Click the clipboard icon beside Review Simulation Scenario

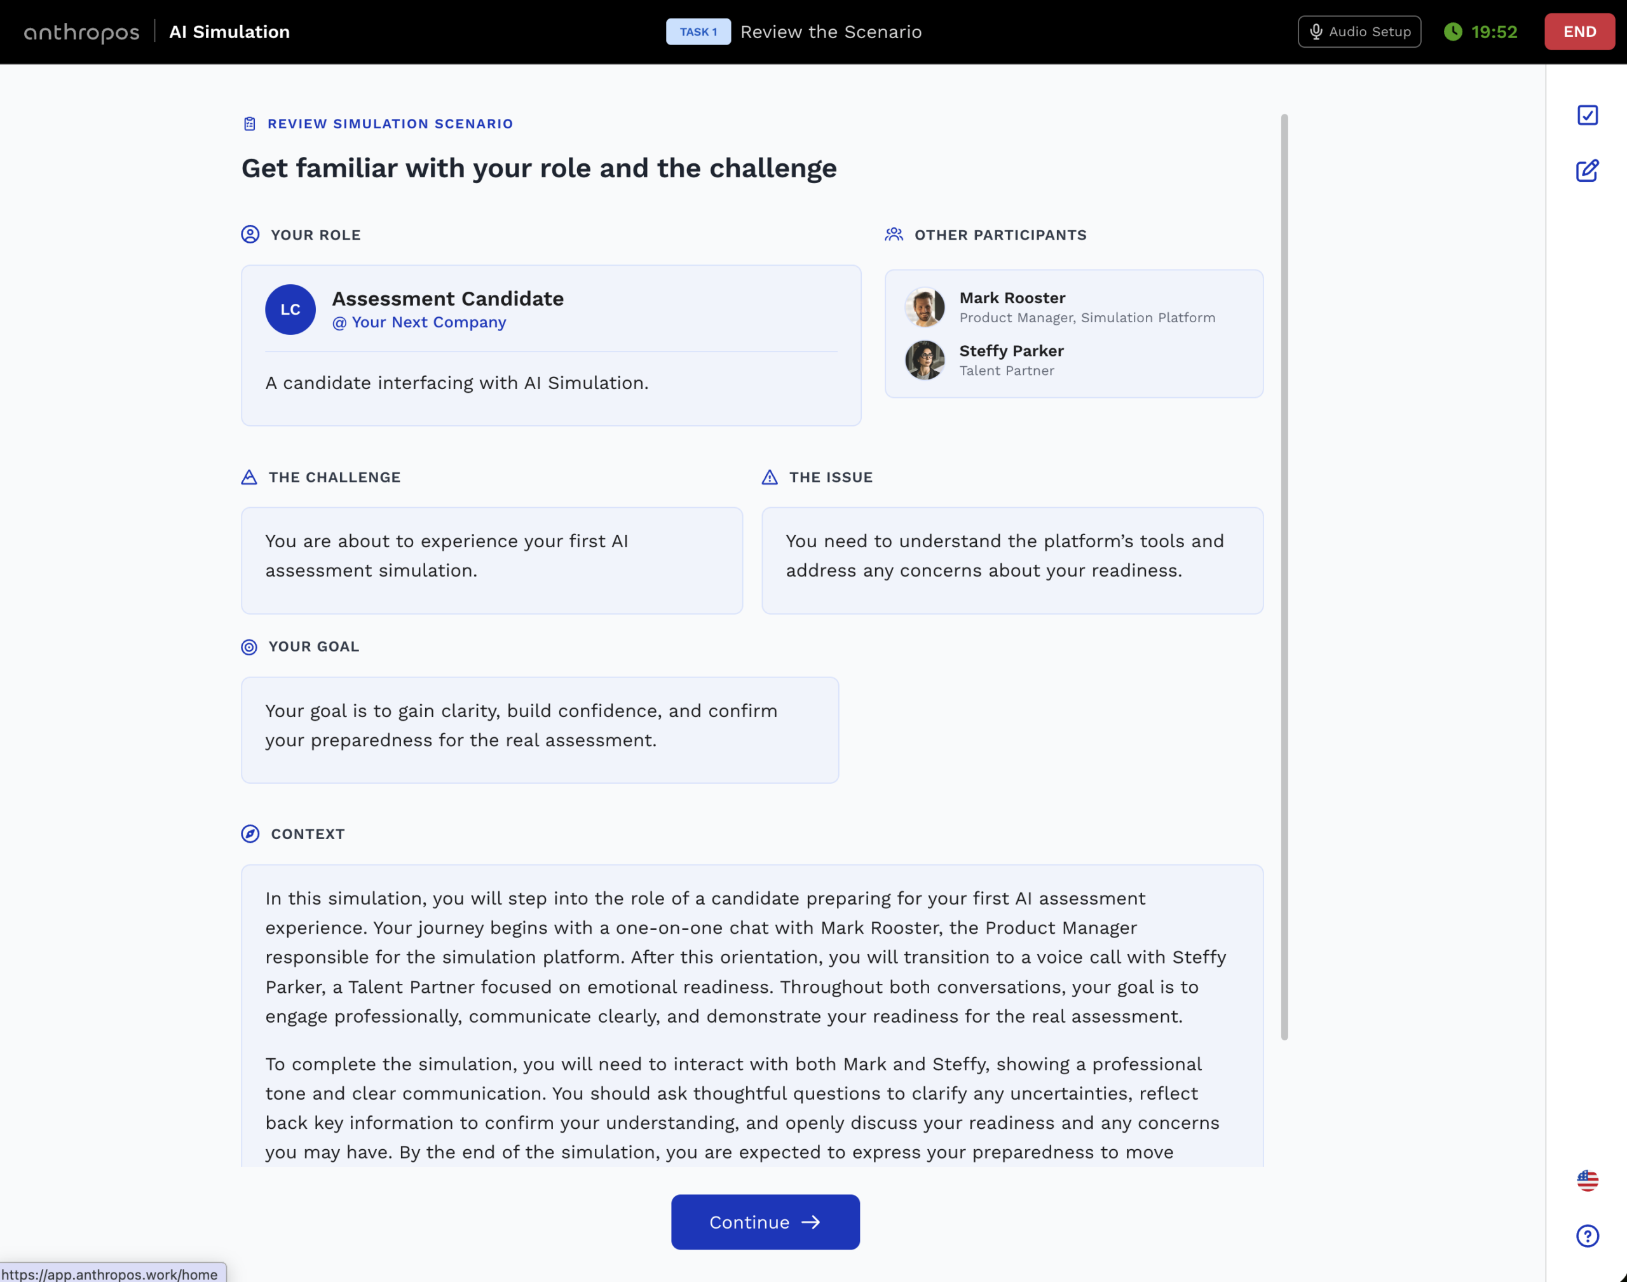click(250, 123)
